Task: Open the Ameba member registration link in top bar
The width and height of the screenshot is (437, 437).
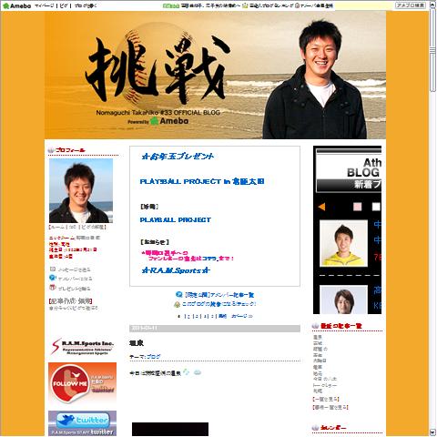Action: (317, 5)
